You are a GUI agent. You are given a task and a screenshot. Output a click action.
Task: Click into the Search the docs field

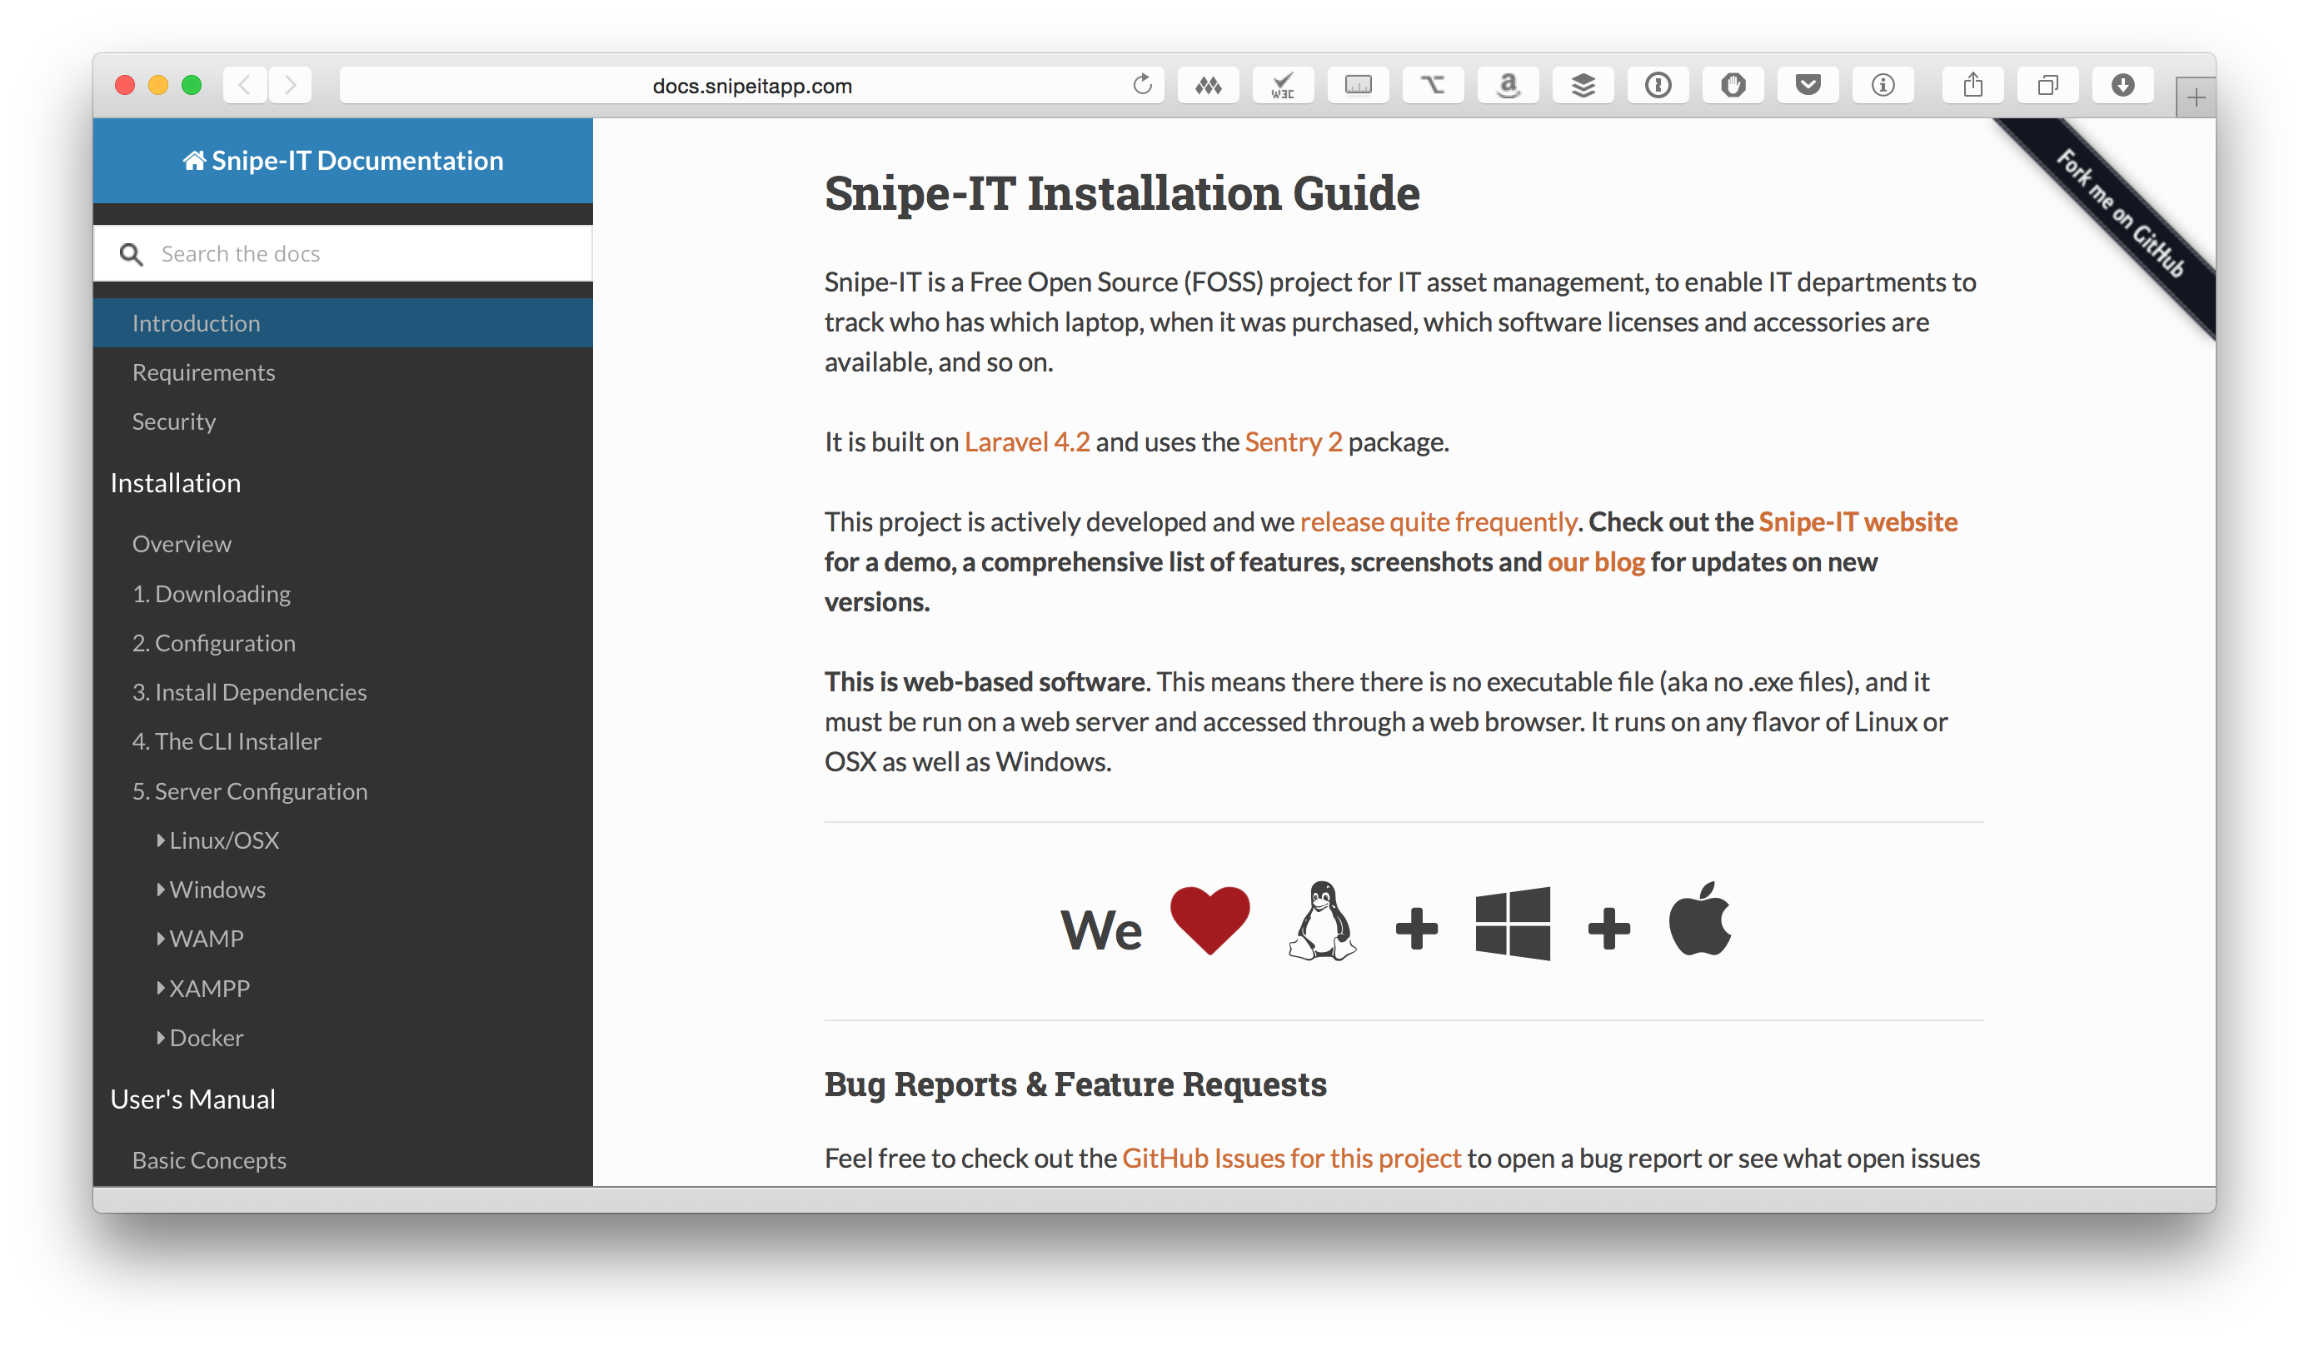pyautogui.click(x=342, y=254)
